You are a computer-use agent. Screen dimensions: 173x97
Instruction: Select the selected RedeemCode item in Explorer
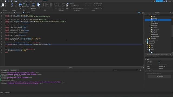click(x=158, y=20)
